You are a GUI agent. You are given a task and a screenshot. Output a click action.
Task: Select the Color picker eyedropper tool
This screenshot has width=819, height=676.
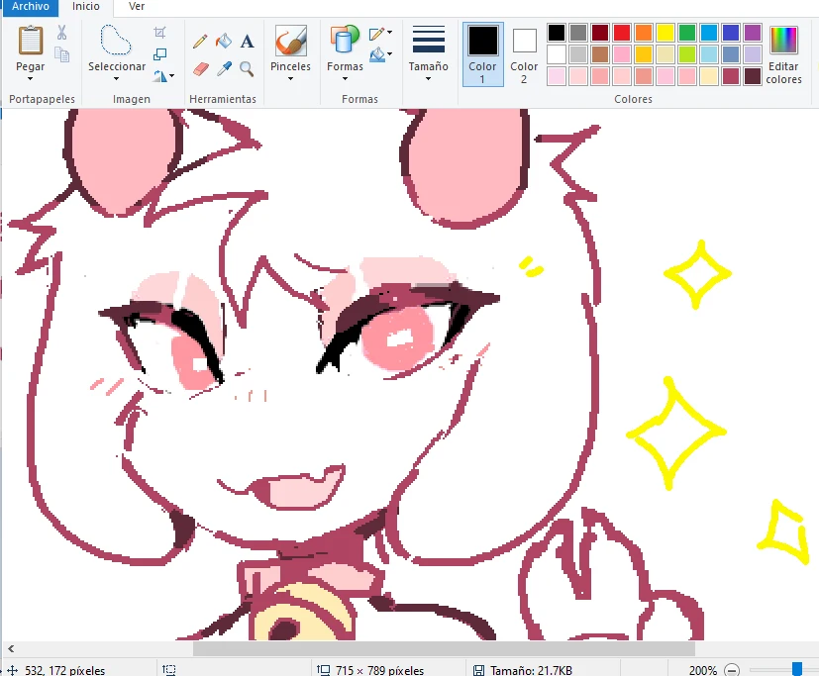[224, 69]
